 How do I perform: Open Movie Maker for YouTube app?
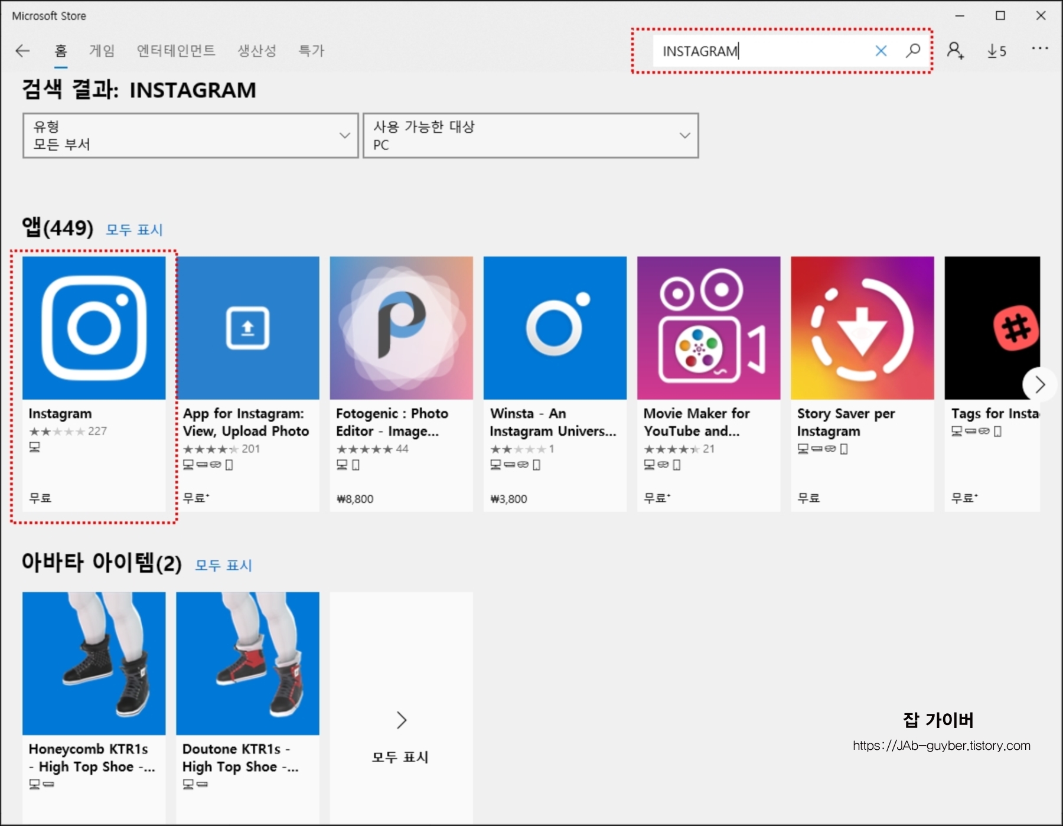pos(709,327)
